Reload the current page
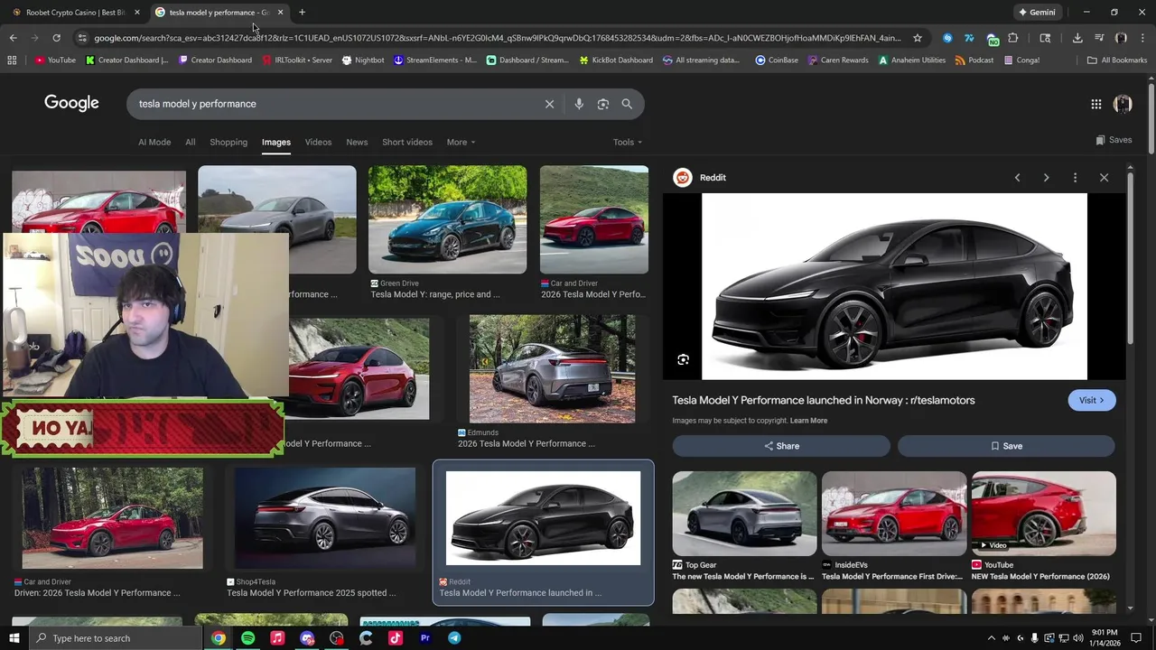1156x650 pixels. coord(56,38)
